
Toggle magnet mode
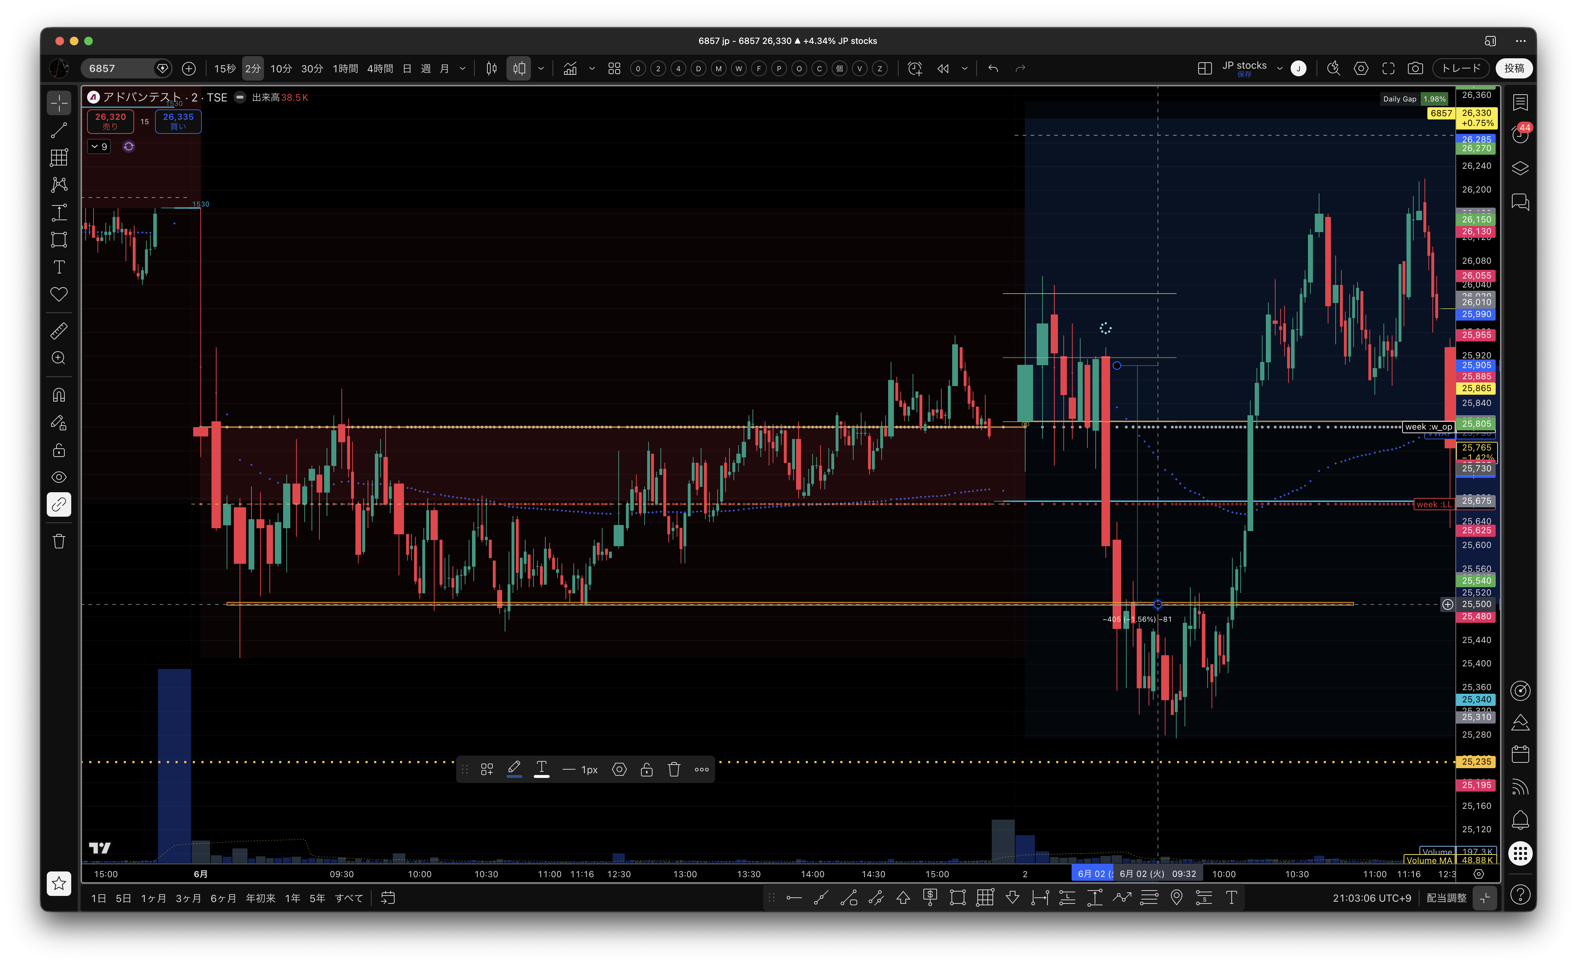coord(59,395)
